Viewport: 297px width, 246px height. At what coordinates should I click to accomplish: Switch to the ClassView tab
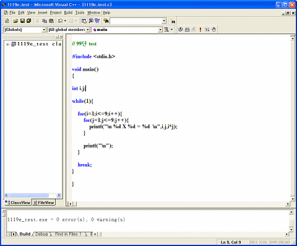[18, 203]
